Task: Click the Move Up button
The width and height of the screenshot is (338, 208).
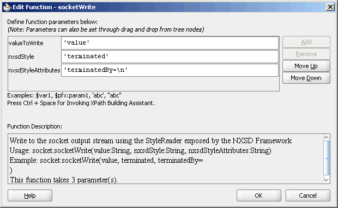Action: pyautogui.click(x=306, y=66)
